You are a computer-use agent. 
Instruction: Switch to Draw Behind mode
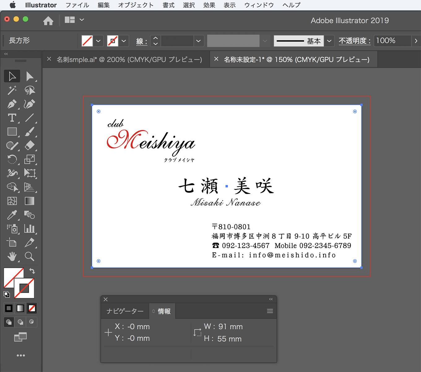pyautogui.click(x=20, y=322)
